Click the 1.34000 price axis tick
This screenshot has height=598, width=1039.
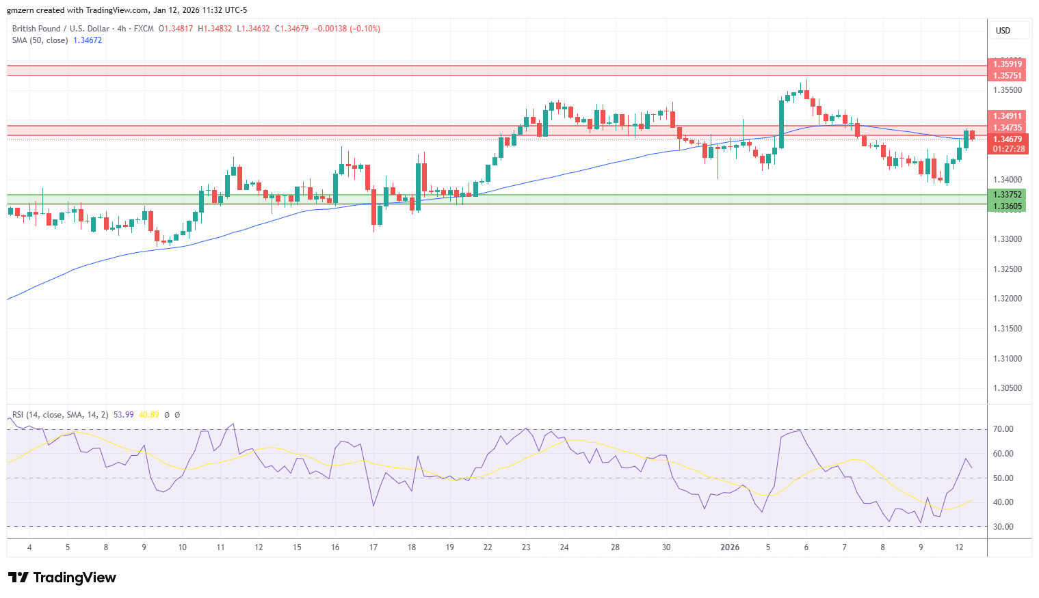[1008, 180]
